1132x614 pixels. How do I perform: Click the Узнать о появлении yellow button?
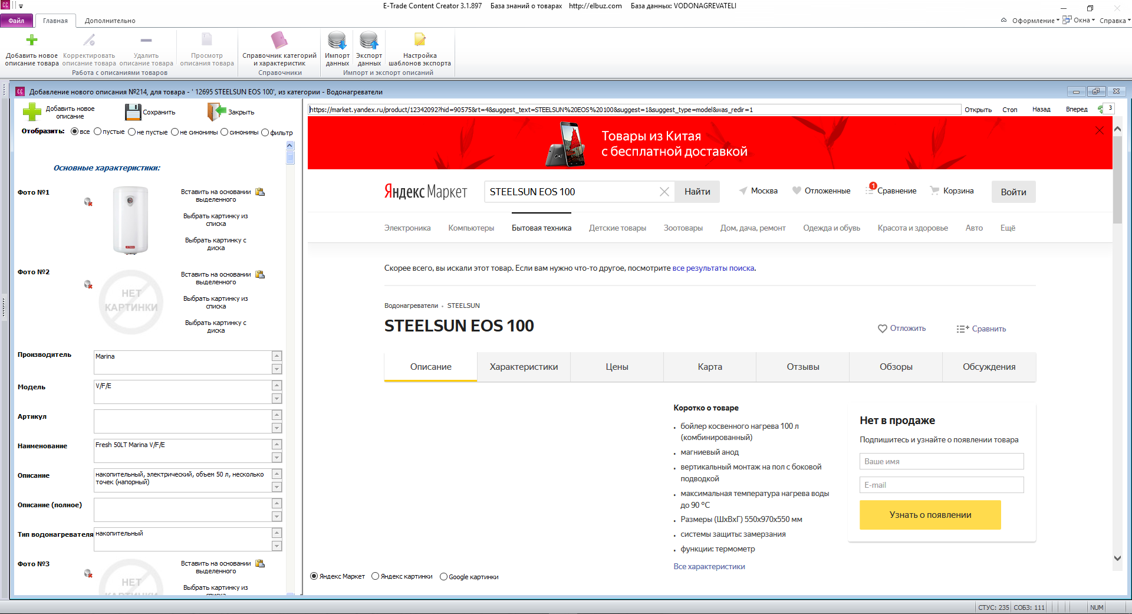click(x=930, y=515)
